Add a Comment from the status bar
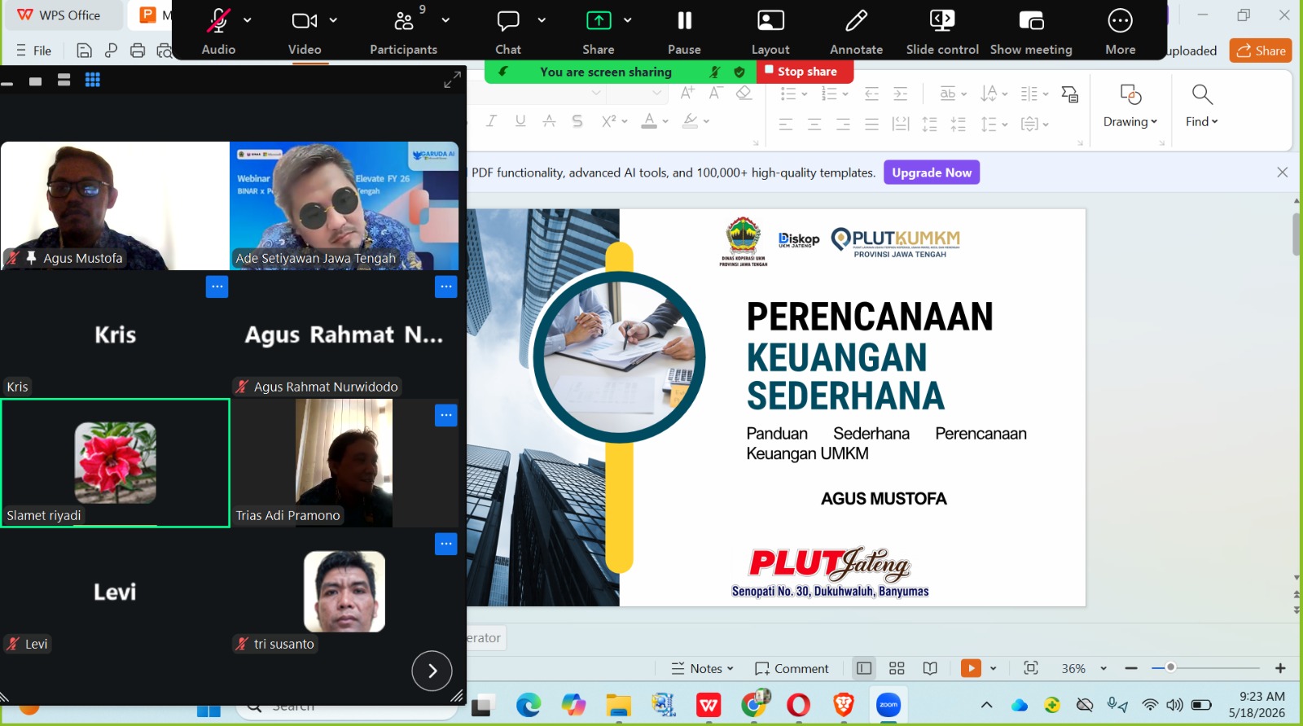 point(792,668)
